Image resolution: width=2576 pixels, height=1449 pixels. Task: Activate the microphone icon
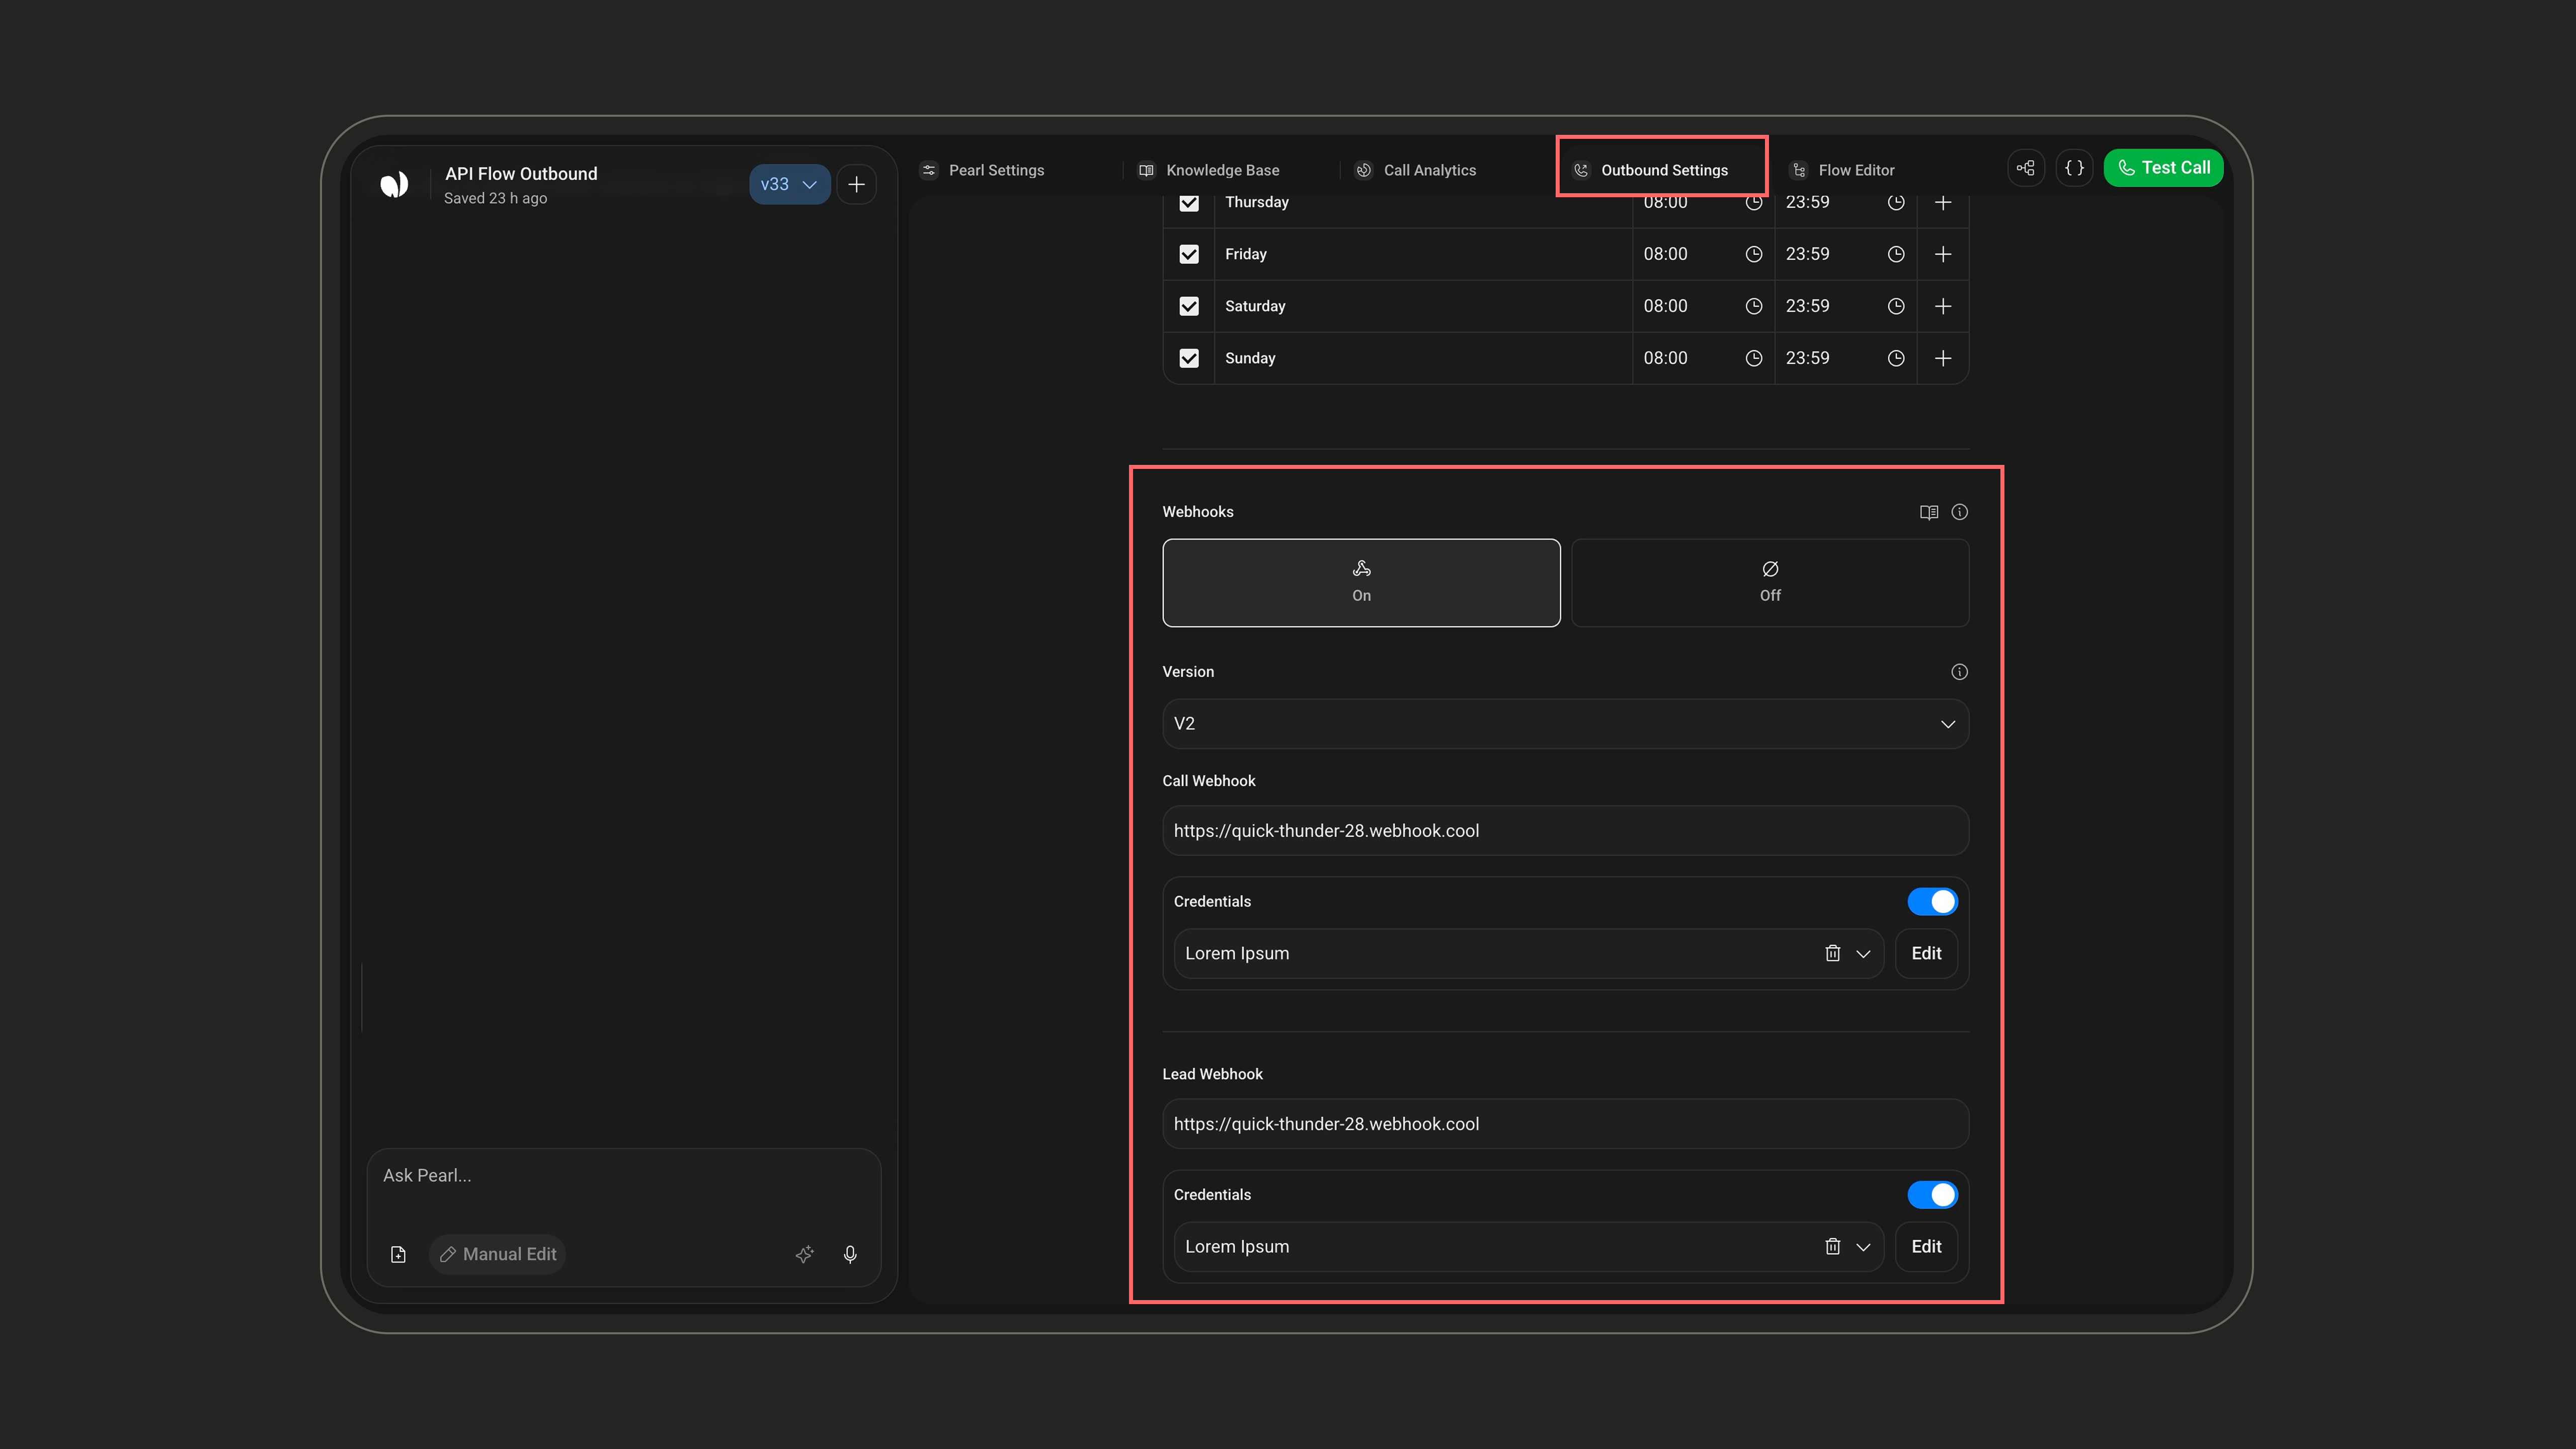click(850, 1254)
